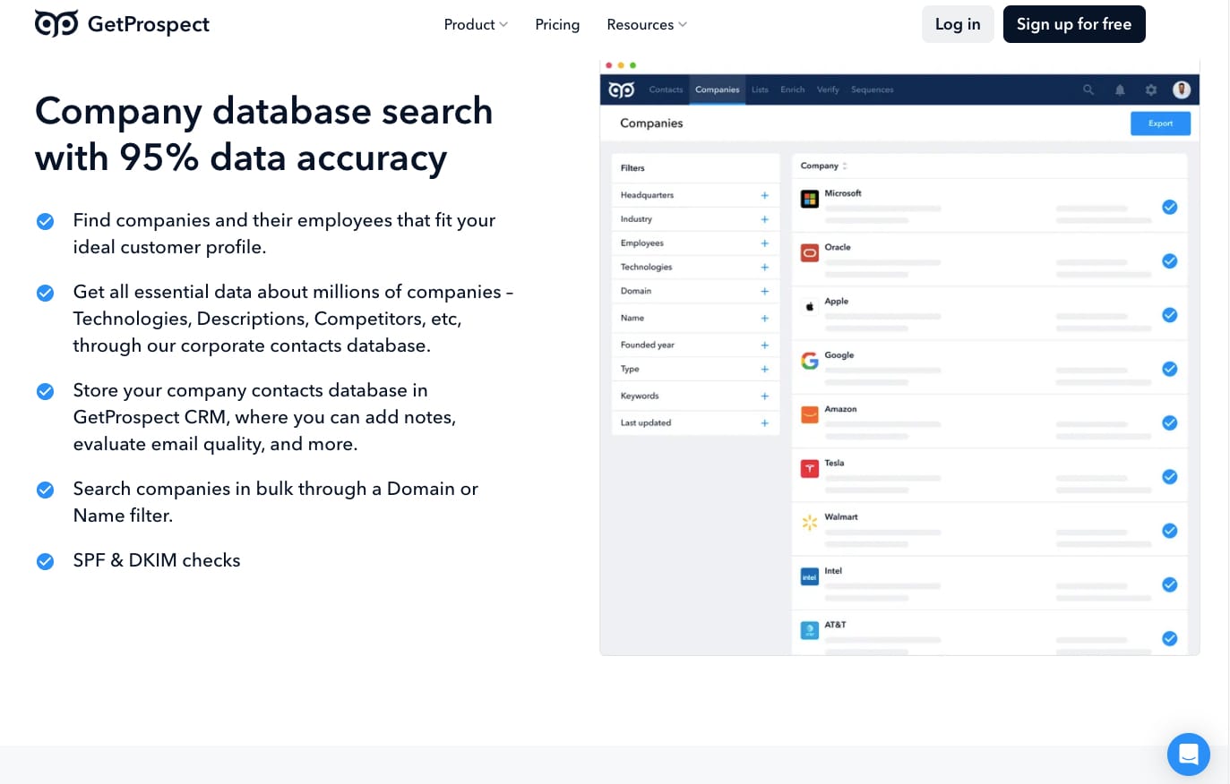Viewport: 1230px width, 784px height.
Task: Click the Google company logo
Action: [810, 361]
